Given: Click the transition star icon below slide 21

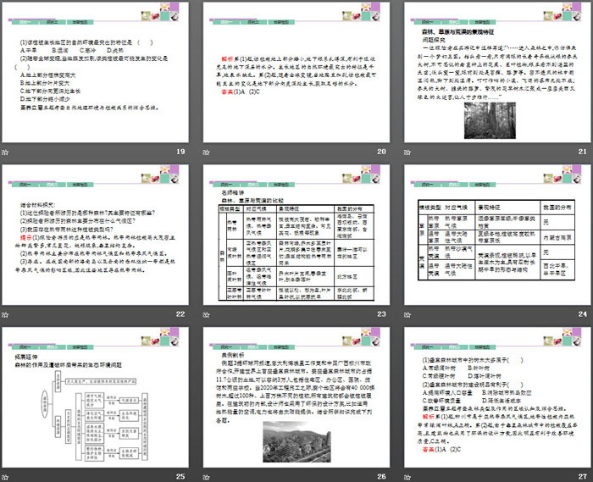Looking at the screenshot, I should coord(411,151).
